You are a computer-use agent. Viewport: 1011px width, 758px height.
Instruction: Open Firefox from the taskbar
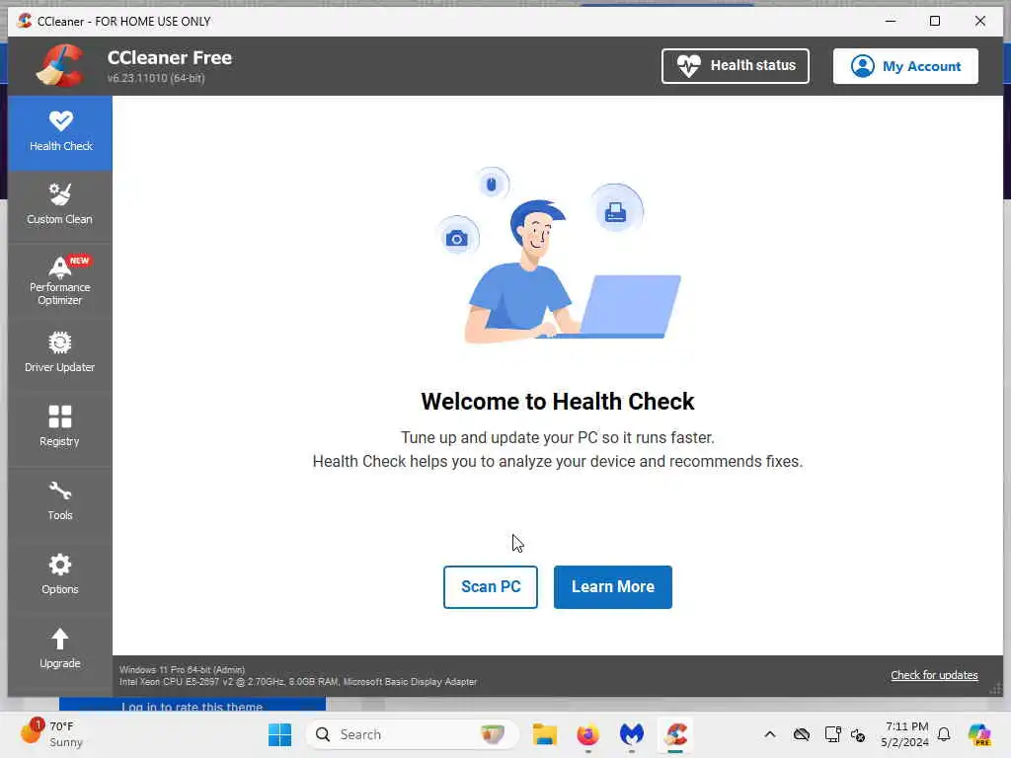coord(587,734)
